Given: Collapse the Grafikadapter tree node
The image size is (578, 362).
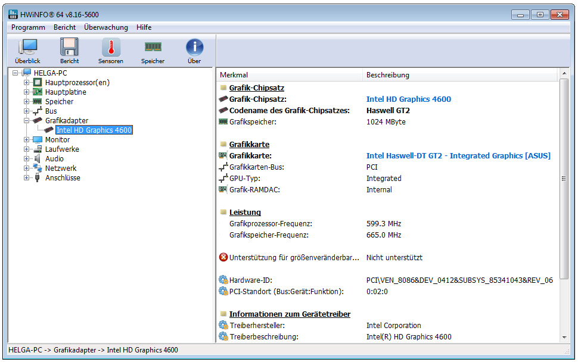Looking at the screenshot, I should click(26, 121).
